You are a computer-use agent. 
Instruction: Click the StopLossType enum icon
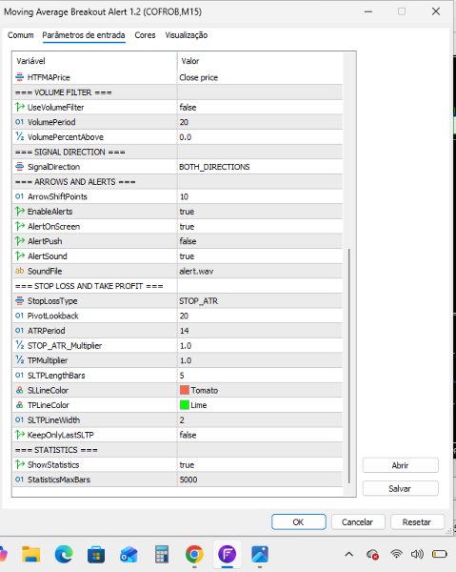tap(20, 301)
